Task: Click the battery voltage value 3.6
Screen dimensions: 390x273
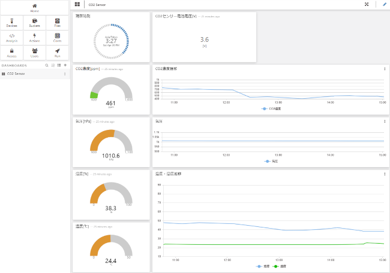Action: (x=205, y=40)
